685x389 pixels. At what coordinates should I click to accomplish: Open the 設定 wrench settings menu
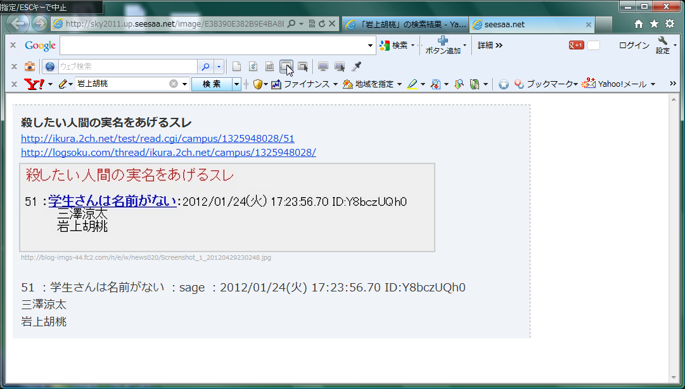click(x=663, y=46)
